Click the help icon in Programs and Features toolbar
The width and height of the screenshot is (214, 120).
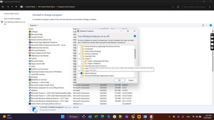(211, 25)
